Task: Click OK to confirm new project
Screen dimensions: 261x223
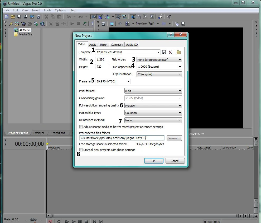Action: 153,161
